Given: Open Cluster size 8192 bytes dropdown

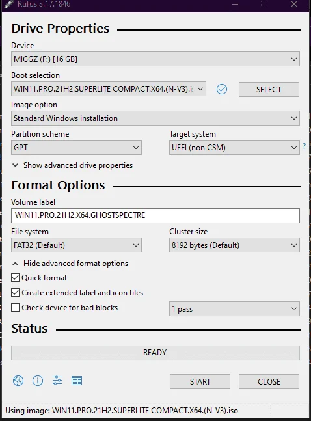Looking at the screenshot, I should [234, 245].
